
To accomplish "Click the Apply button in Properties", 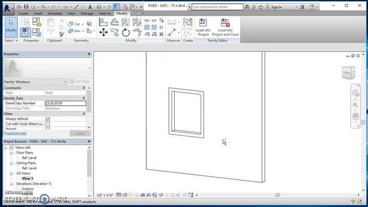I will point(80,133).
